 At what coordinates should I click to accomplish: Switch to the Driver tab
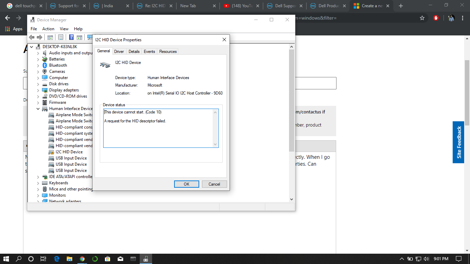pos(119,51)
